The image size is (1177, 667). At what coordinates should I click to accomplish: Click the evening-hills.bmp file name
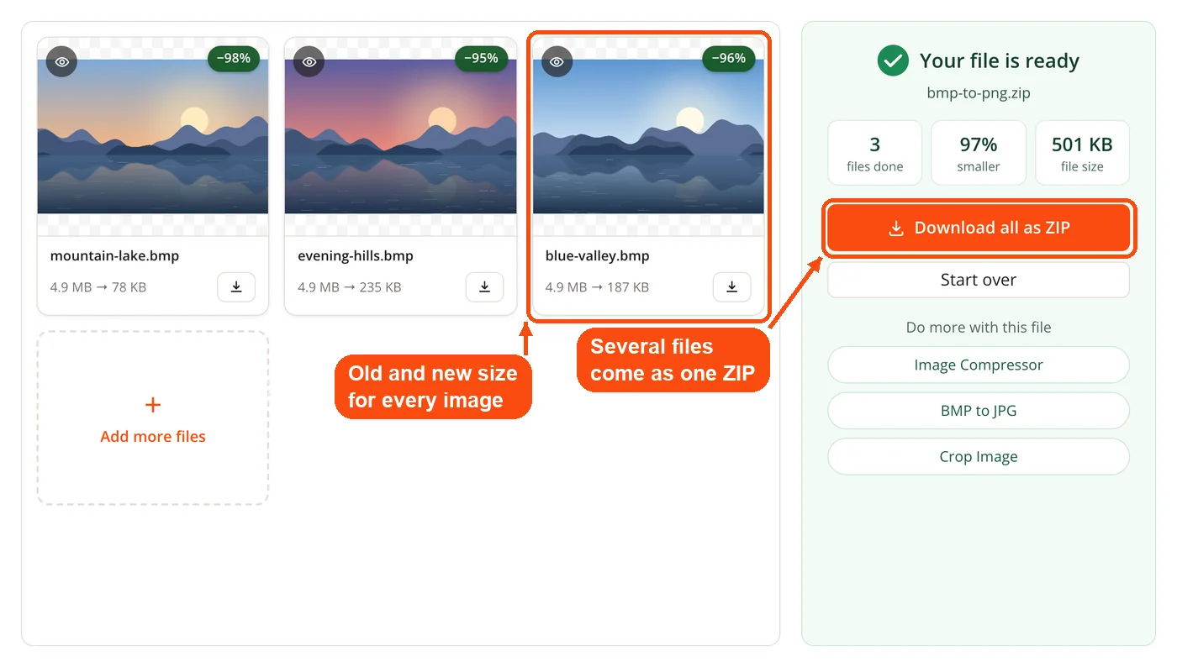pyautogui.click(x=356, y=255)
